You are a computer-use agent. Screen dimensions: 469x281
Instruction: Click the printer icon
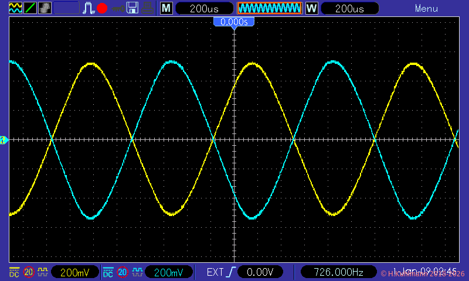click(x=148, y=8)
